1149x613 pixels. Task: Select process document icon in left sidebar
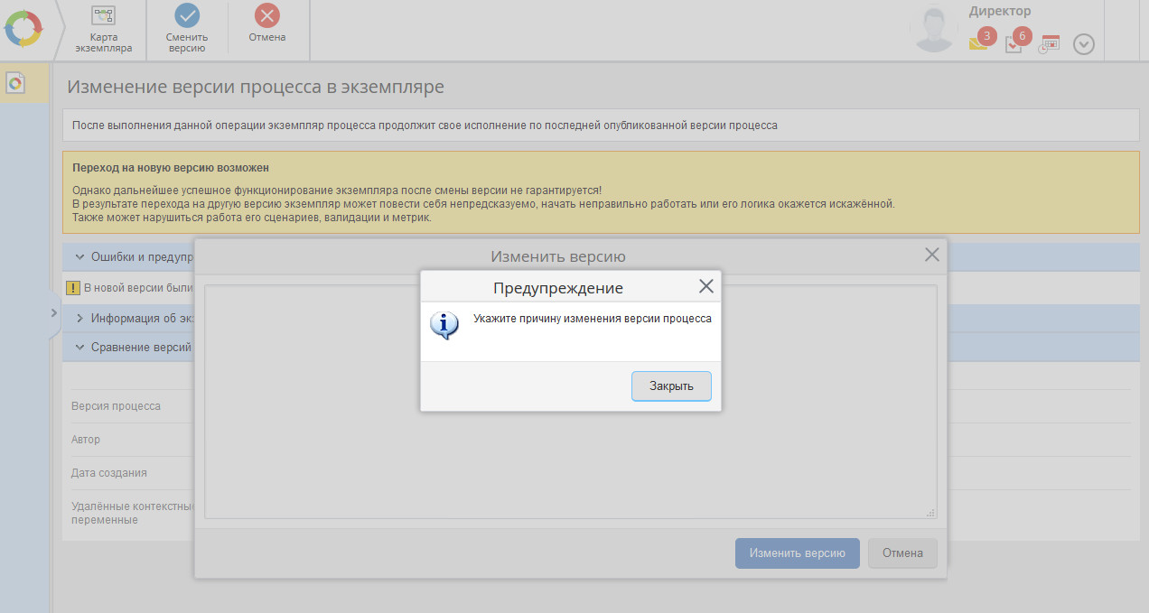pos(15,84)
